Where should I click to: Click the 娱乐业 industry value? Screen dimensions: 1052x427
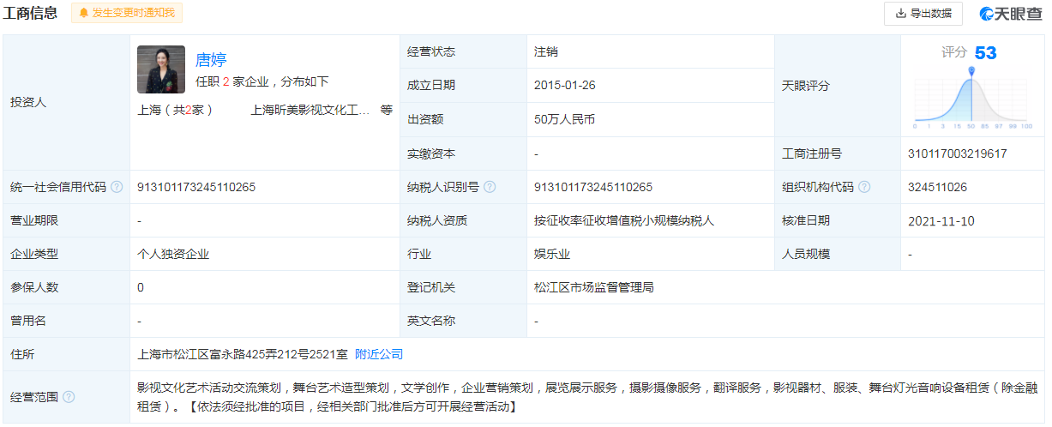click(551, 254)
